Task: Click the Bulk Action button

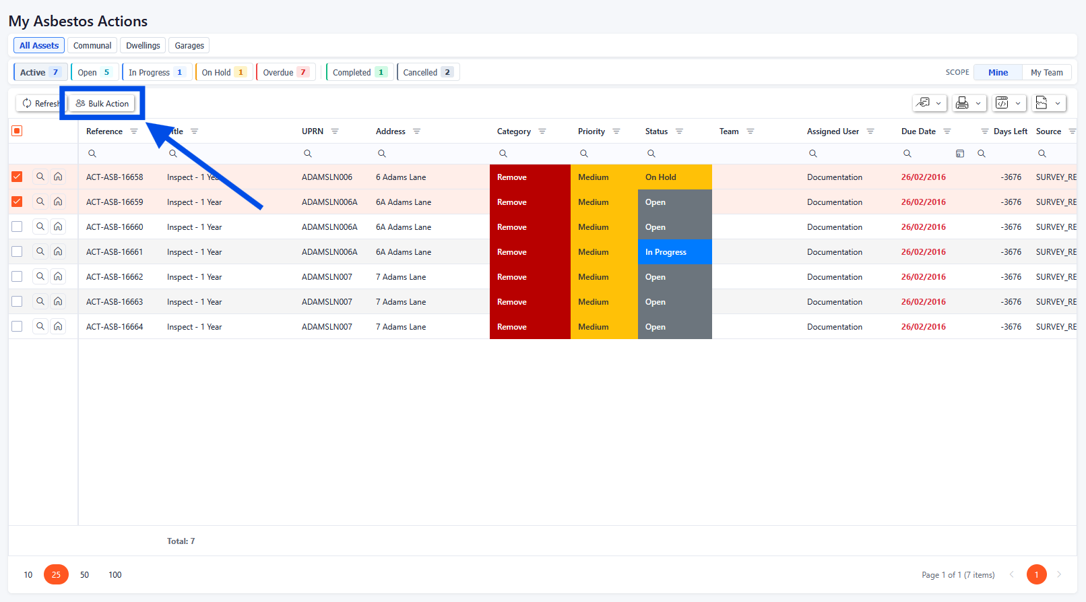Action: pos(102,103)
